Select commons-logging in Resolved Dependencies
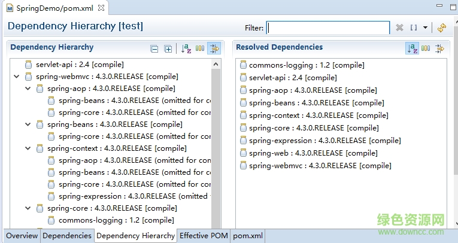Screen dimensions: 458x243 [307, 65]
